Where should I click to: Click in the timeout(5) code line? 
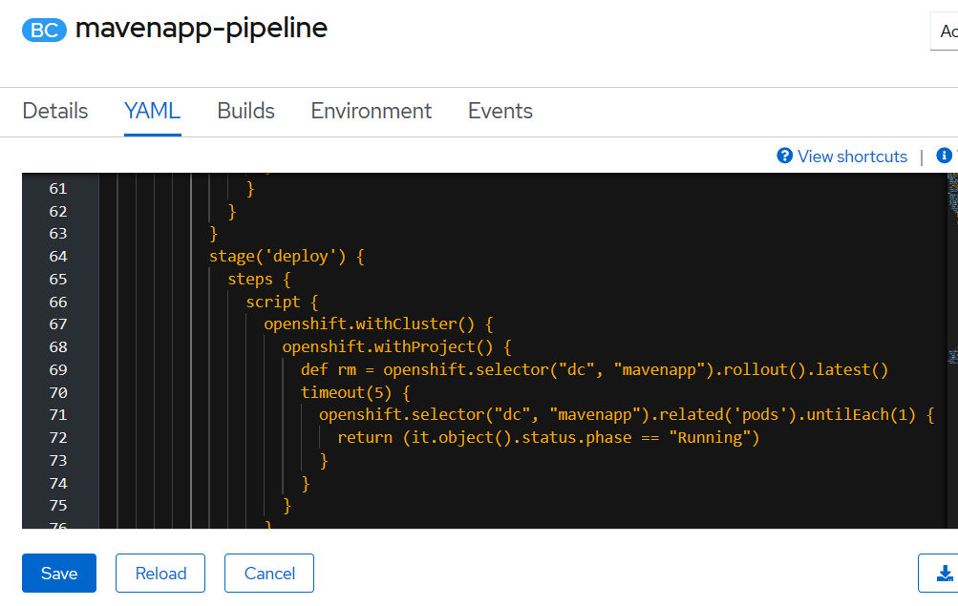342,392
